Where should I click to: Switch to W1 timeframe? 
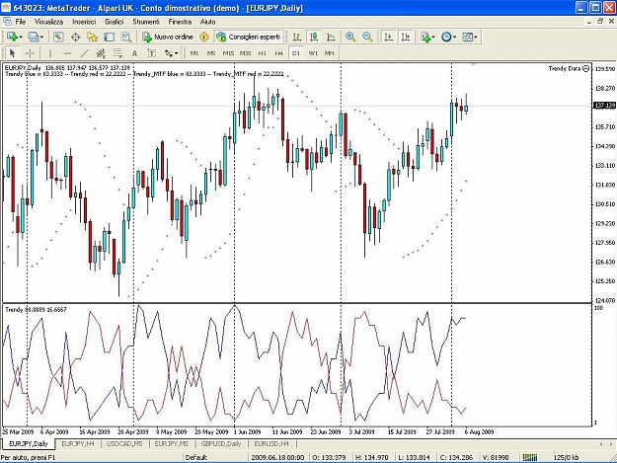tap(313, 53)
